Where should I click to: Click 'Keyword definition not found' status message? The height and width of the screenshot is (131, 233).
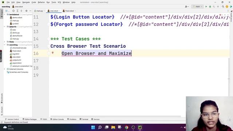[16, 122]
